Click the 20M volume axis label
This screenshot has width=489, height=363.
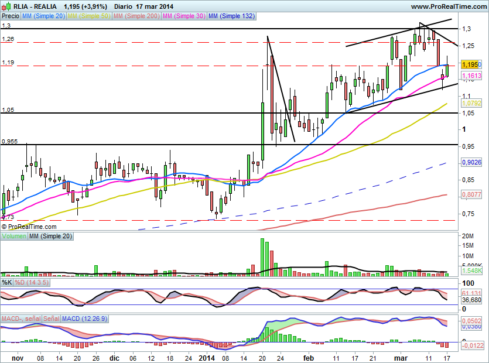pyautogui.click(x=468, y=236)
